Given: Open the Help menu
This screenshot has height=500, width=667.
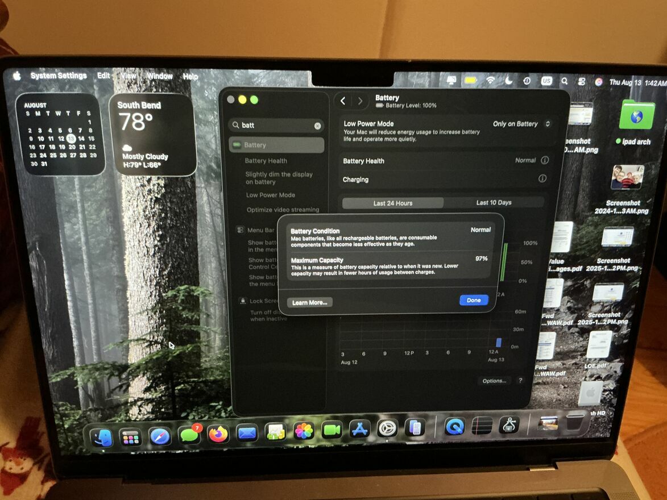Looking at the screenshot, I should click(190, 77).
